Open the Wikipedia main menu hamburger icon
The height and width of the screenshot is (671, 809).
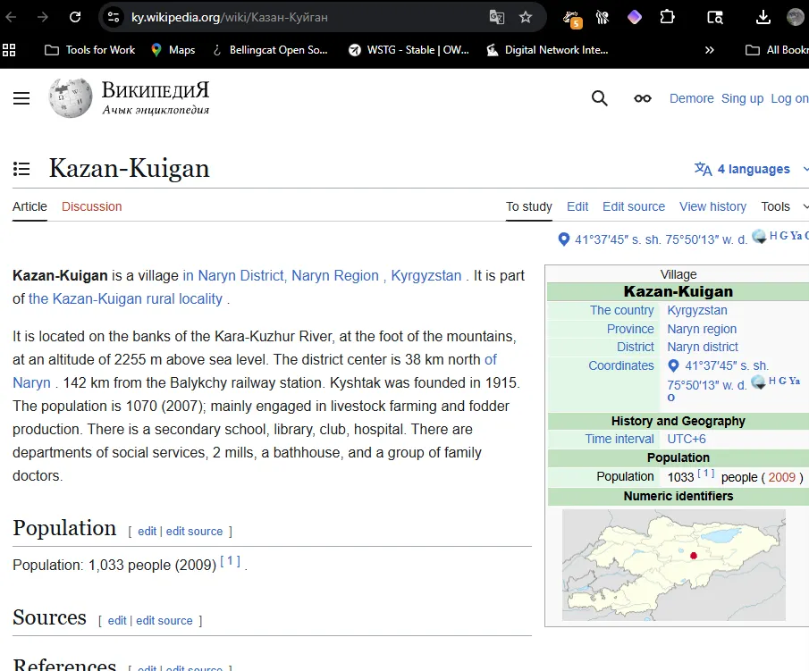pyautogui.click(x=21, y=98)
